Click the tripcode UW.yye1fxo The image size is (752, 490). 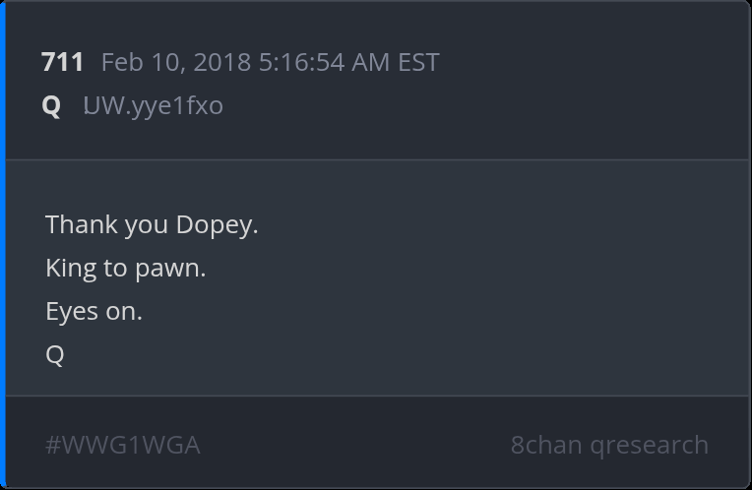click(153, 105)
